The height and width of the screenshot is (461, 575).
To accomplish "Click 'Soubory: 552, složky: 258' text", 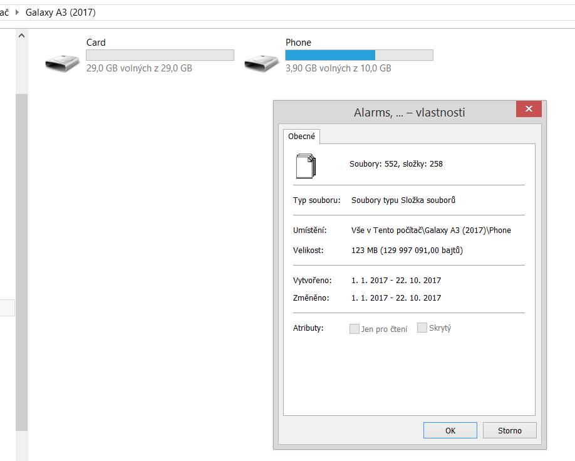I will [396, 164].
